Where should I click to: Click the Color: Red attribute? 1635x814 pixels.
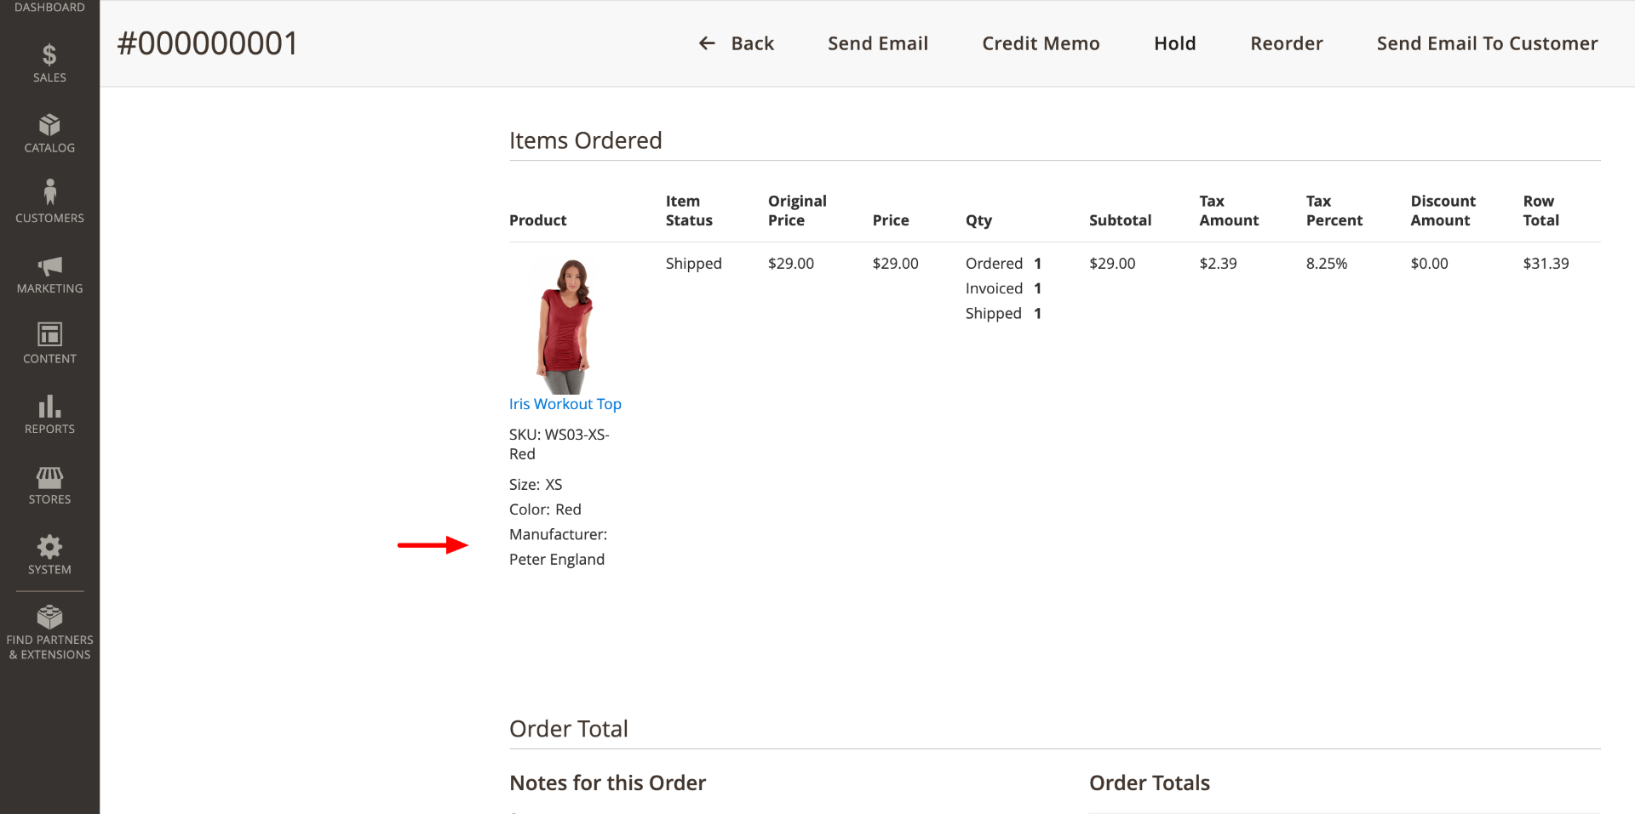coord(545,509)
